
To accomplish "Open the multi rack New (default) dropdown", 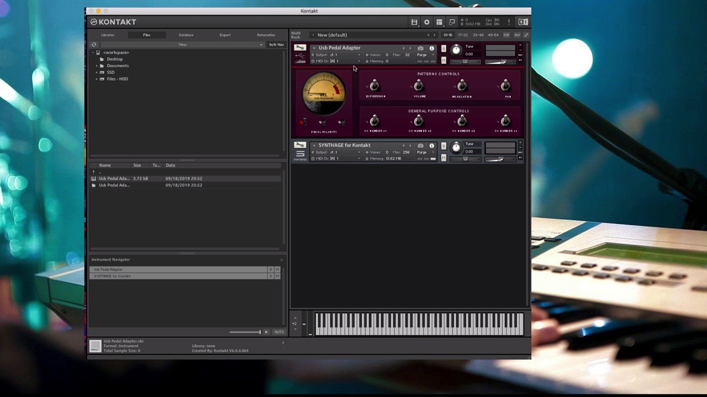I will (x=368, y=35).
